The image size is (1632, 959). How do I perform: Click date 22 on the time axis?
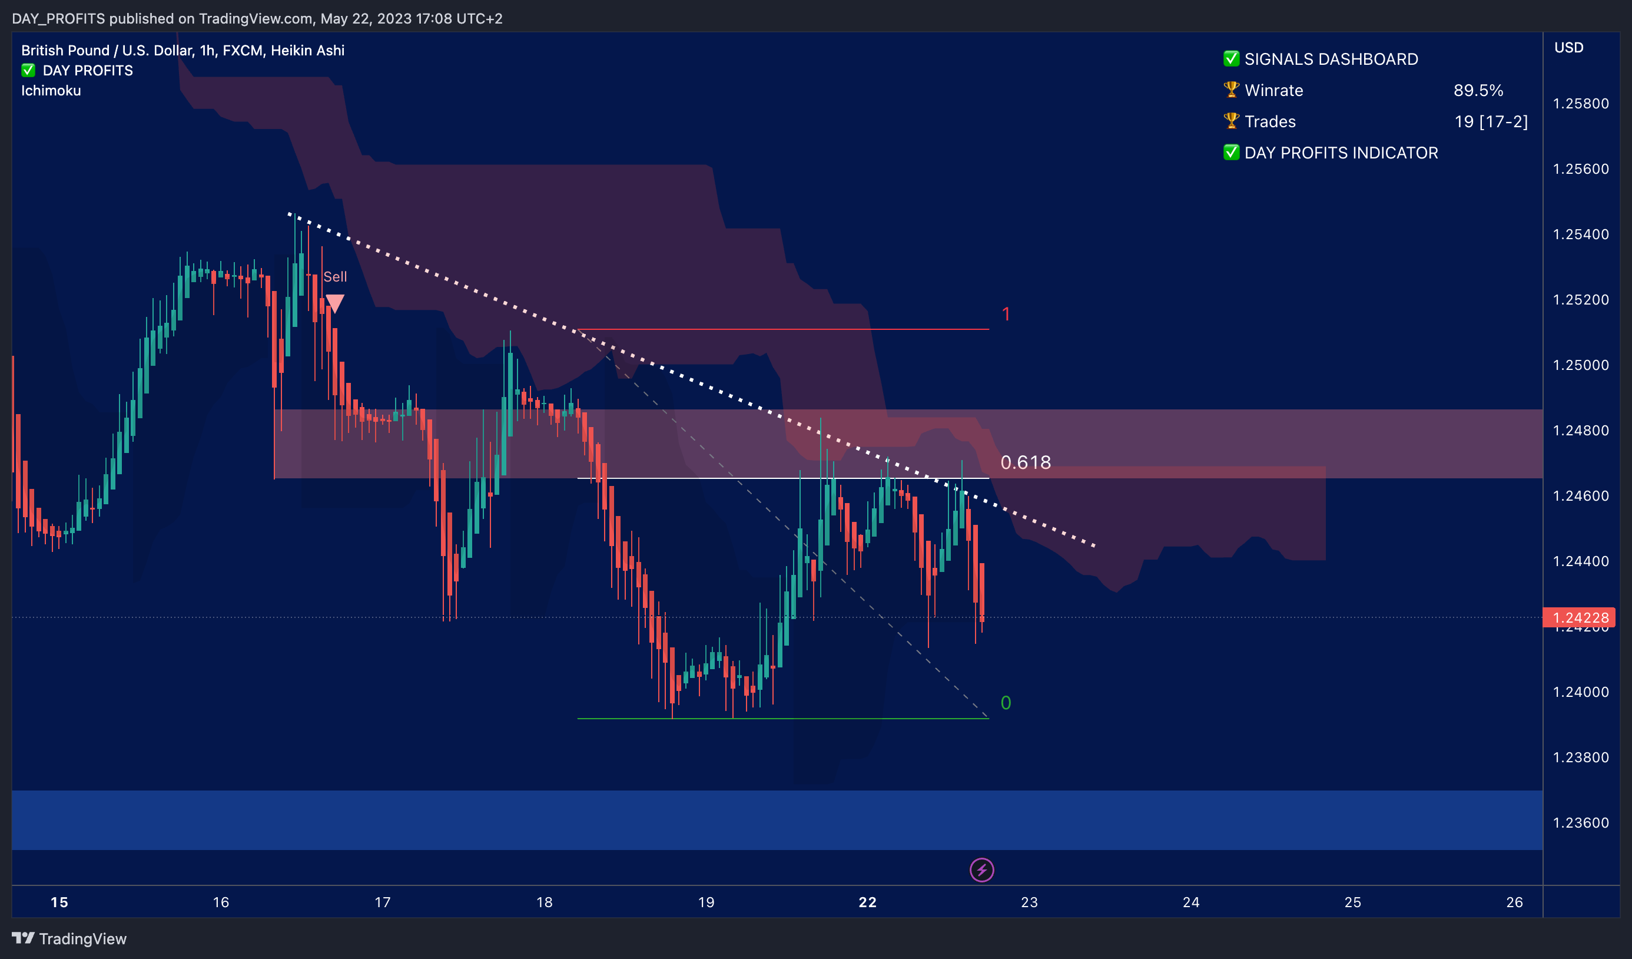[x=867, y=902]
